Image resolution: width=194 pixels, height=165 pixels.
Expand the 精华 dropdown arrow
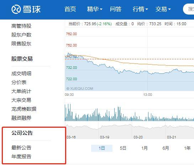coord(101,9)
